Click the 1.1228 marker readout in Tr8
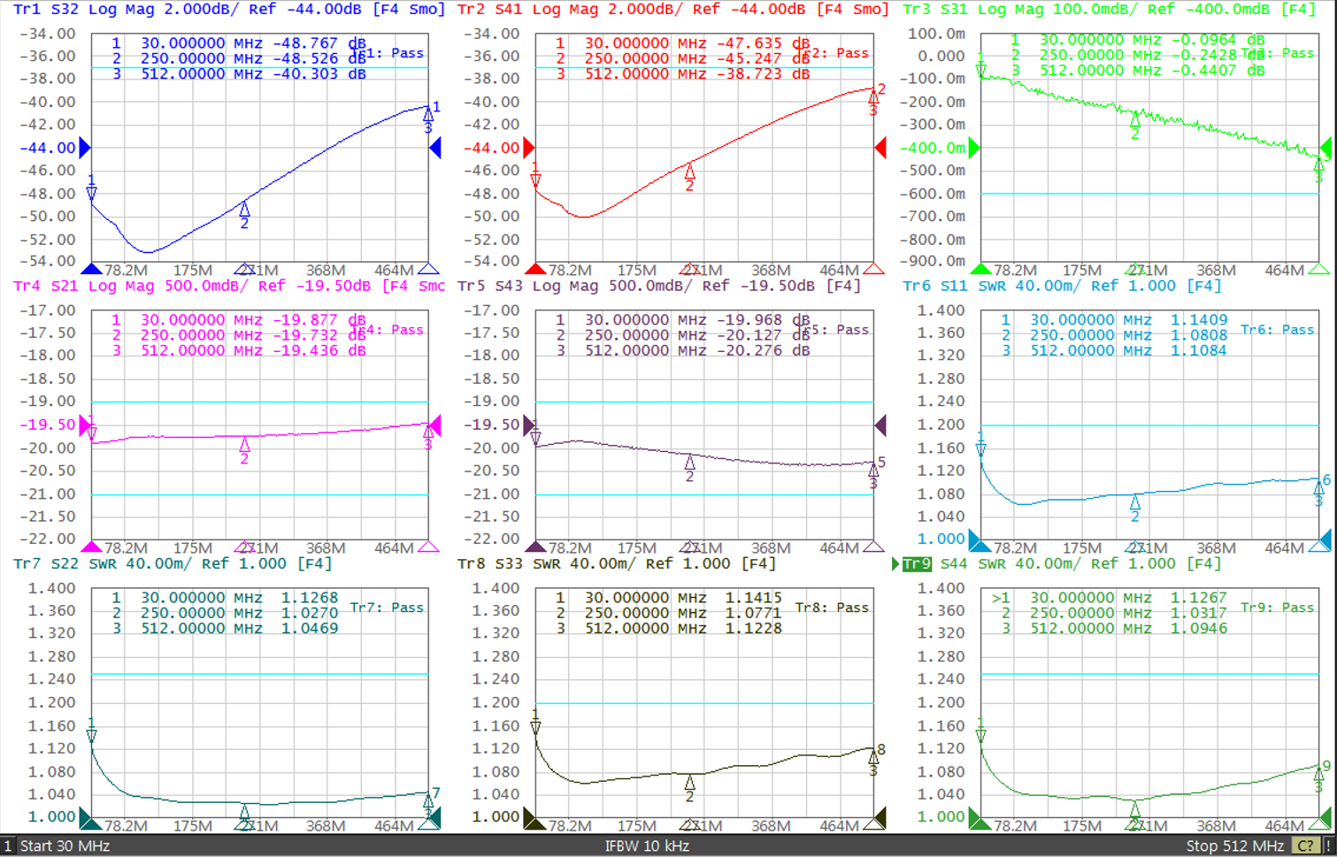 [753, 628]
